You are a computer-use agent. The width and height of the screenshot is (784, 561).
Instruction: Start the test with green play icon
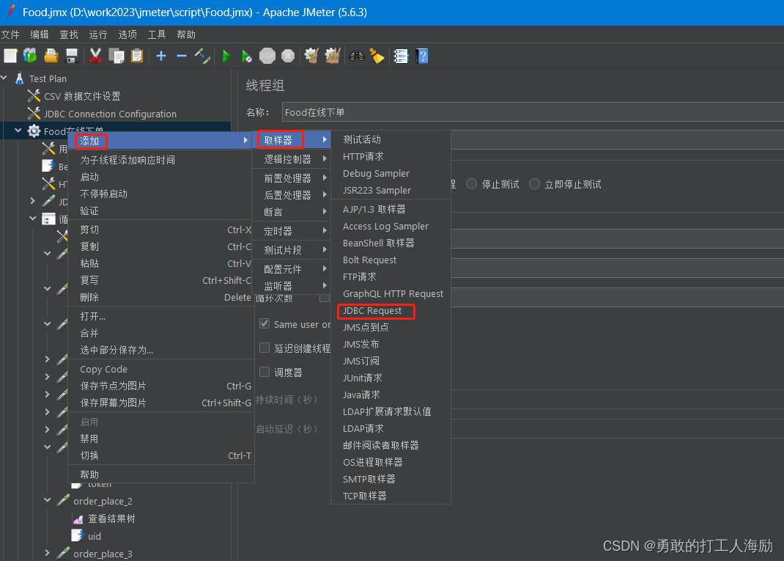[226, 56]
